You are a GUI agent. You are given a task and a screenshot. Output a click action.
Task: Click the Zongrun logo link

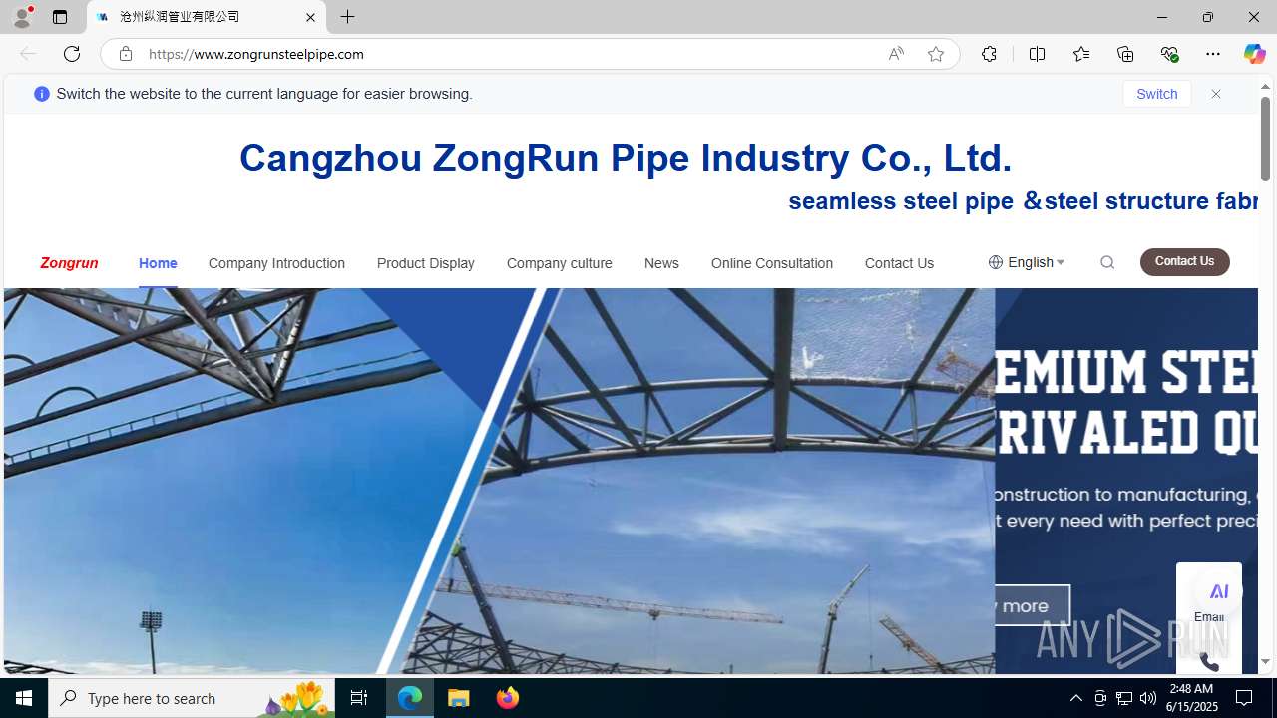pyautogui.click(x=69, y=263)
